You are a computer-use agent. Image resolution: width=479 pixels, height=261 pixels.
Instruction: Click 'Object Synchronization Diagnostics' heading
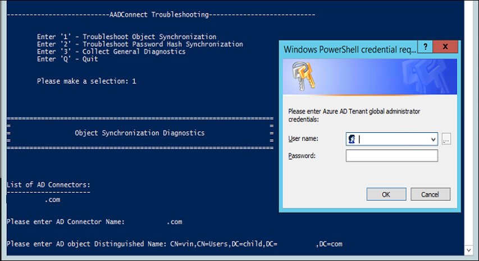click(x=140, y=133)
